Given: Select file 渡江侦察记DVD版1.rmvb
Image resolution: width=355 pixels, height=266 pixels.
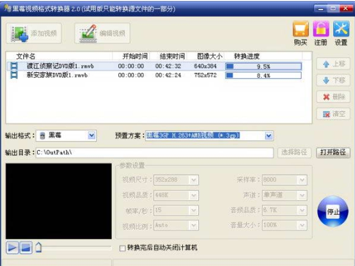Looking at the screenshot, I should 60,66.
